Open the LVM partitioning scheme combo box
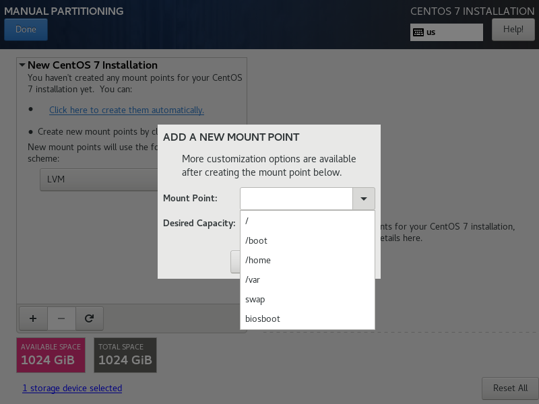539x404 pixels. (x=99, y=179)
